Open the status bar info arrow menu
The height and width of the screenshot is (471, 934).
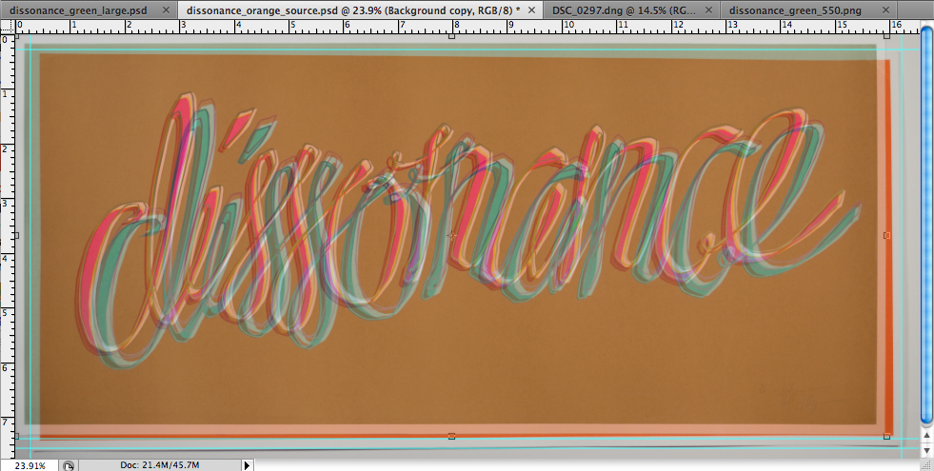tap(248, 465)
